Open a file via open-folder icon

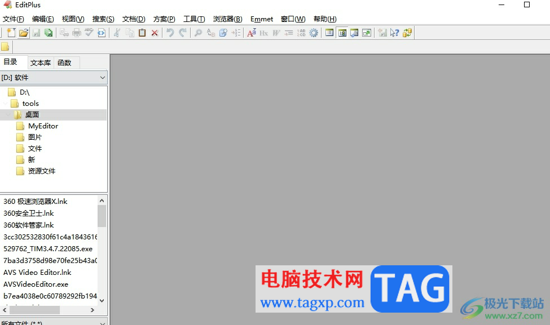pos(24,33)
